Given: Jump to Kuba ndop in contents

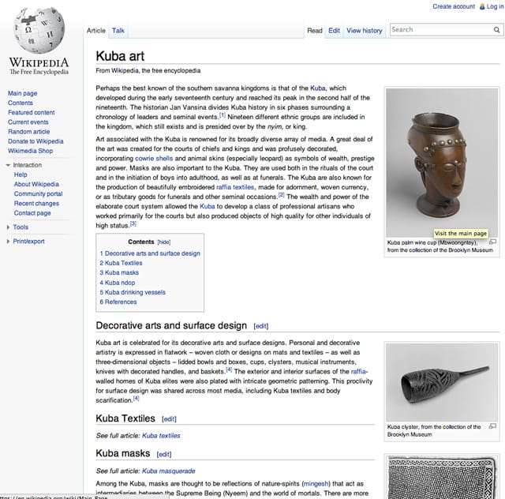Looking at the screenshot, I should click(x=118, y=283).
